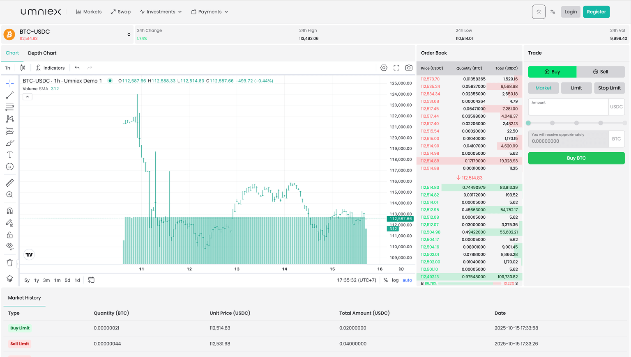Click the trash remove drawings icon
The height and width of the screenshot is (357, 631).
[x=10, y=263]
